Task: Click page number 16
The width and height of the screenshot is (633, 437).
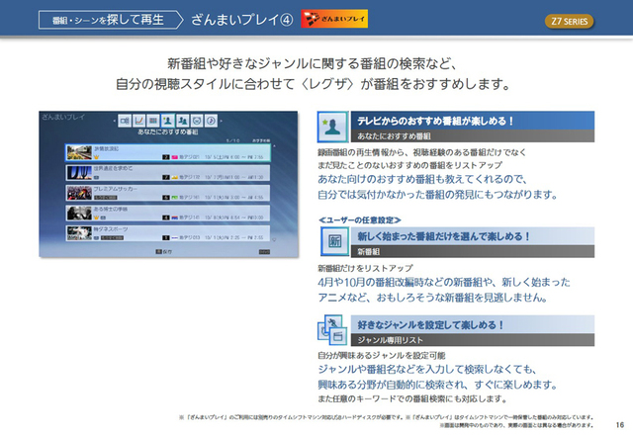Action: [x=620, y=424]
